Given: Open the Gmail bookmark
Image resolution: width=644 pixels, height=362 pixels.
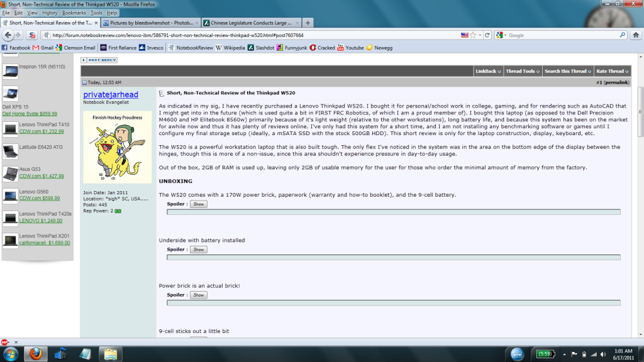Looking at the screenshot, I should [43, 48].
